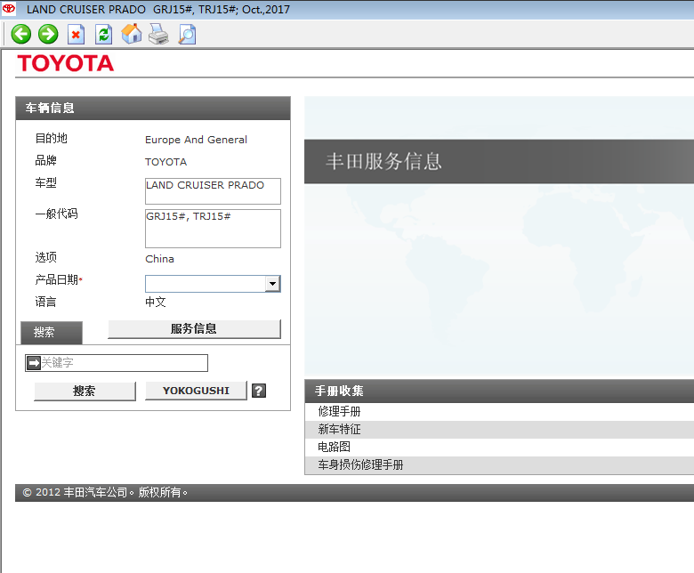694x573 pixels.
Task: Click the 车型 label
Action: coord(45,182)
